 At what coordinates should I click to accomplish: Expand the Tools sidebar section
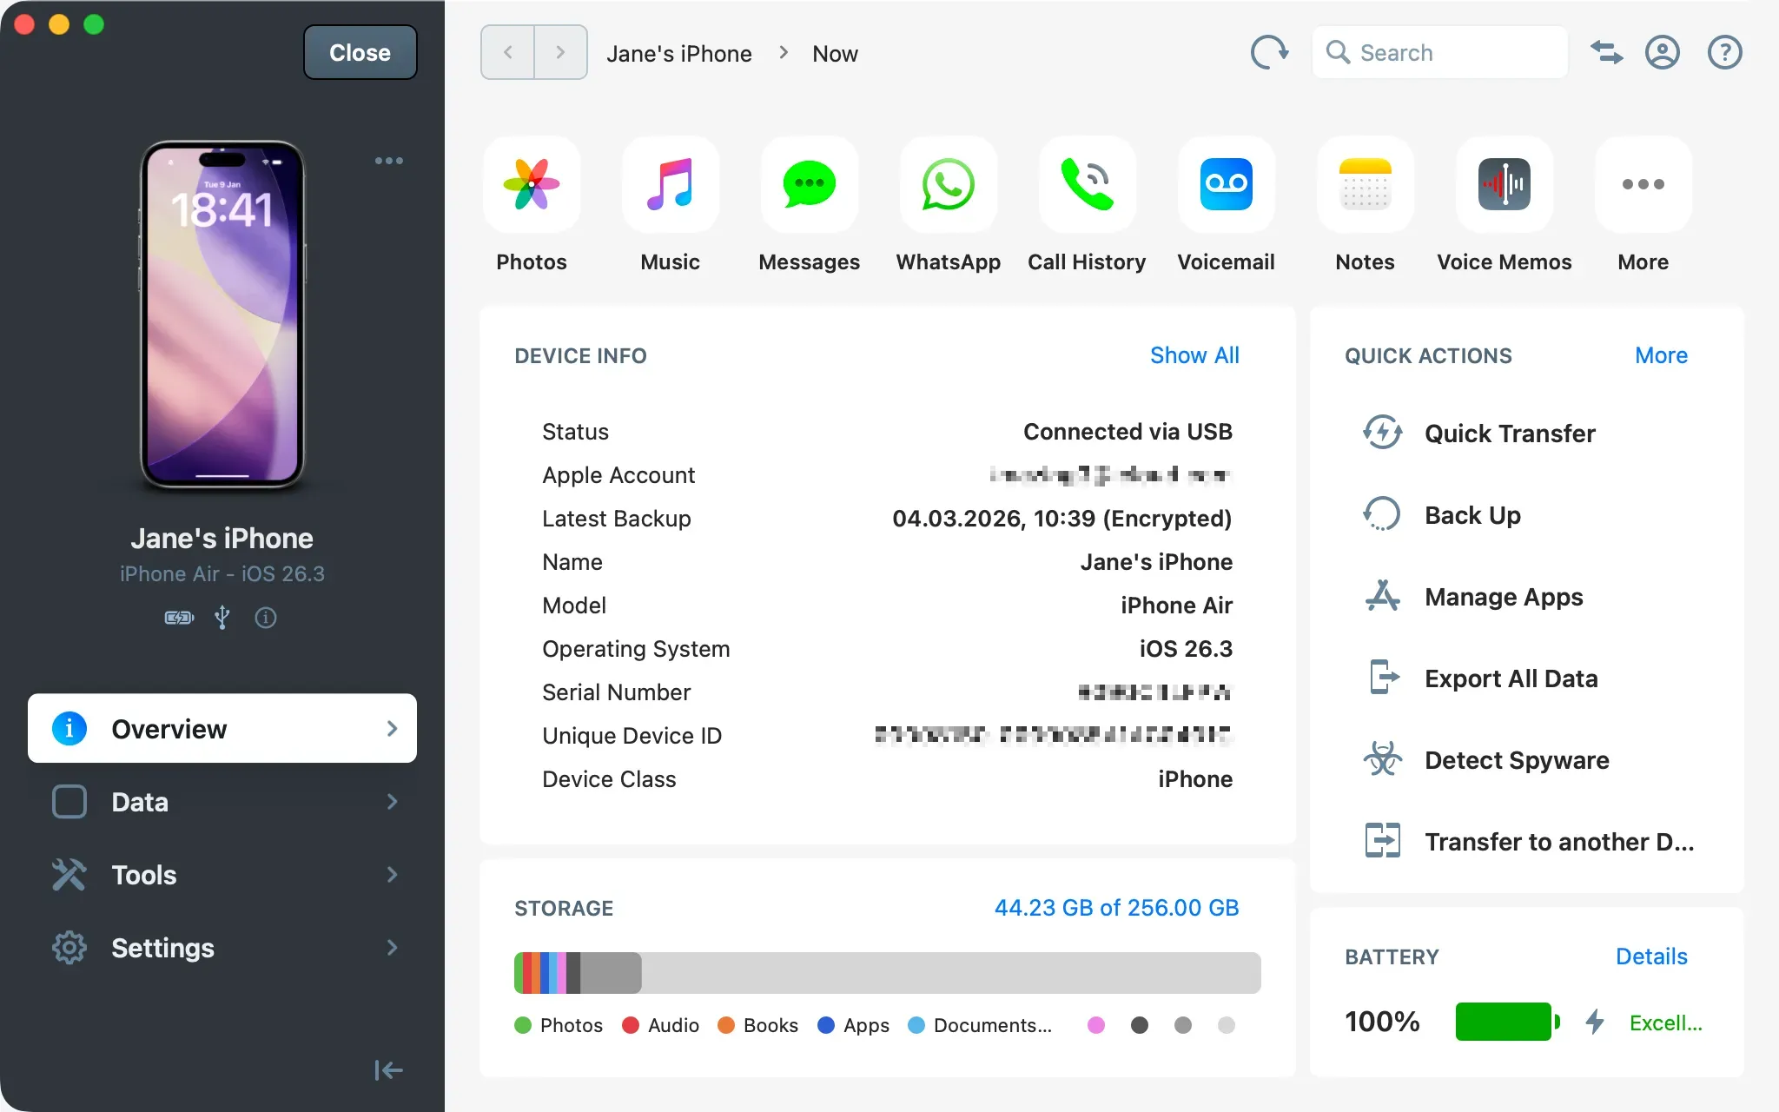[x=222, y=874]
